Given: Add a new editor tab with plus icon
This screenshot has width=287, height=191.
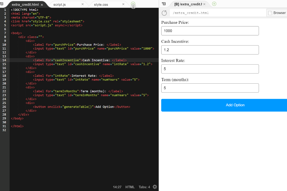Looking at the screenshot, I should [x=133, y=4].
